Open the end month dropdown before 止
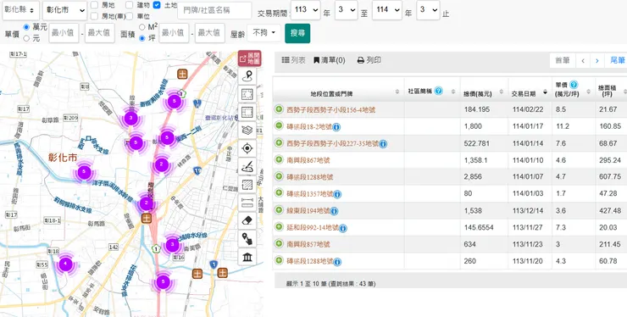Viewport: 627px width, 317px height. tap(428, 10)
